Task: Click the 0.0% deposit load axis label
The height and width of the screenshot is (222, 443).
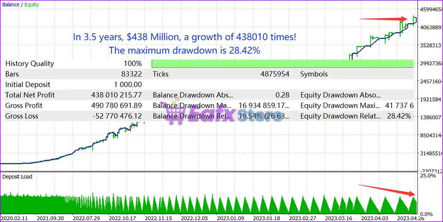Action: tap(427, 214)
